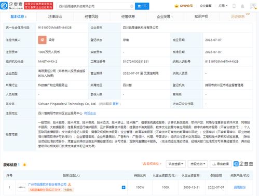Select establishment date 2022-07-07 value
259x196 pixels.
(213, 40)
